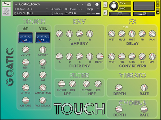Click the FILTER ENV DEPTH knob

click(x=100, y=56)
